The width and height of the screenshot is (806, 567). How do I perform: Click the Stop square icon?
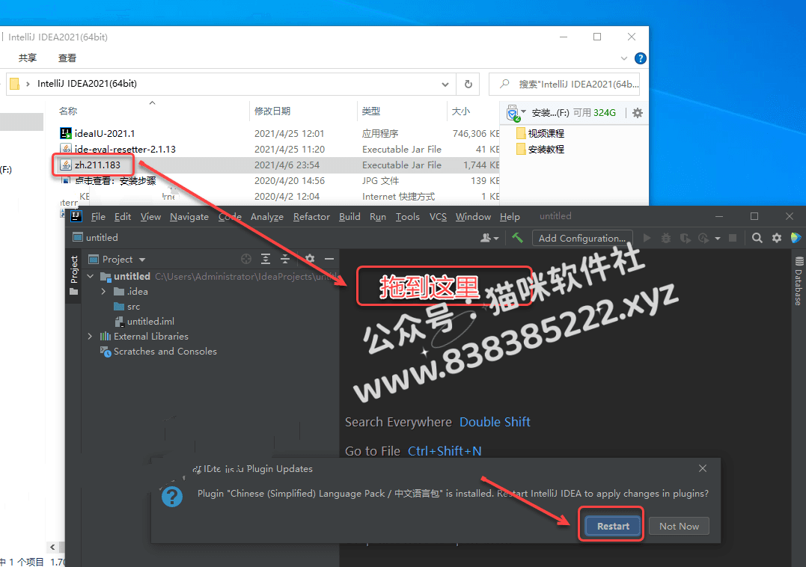[x=733, y=238]
